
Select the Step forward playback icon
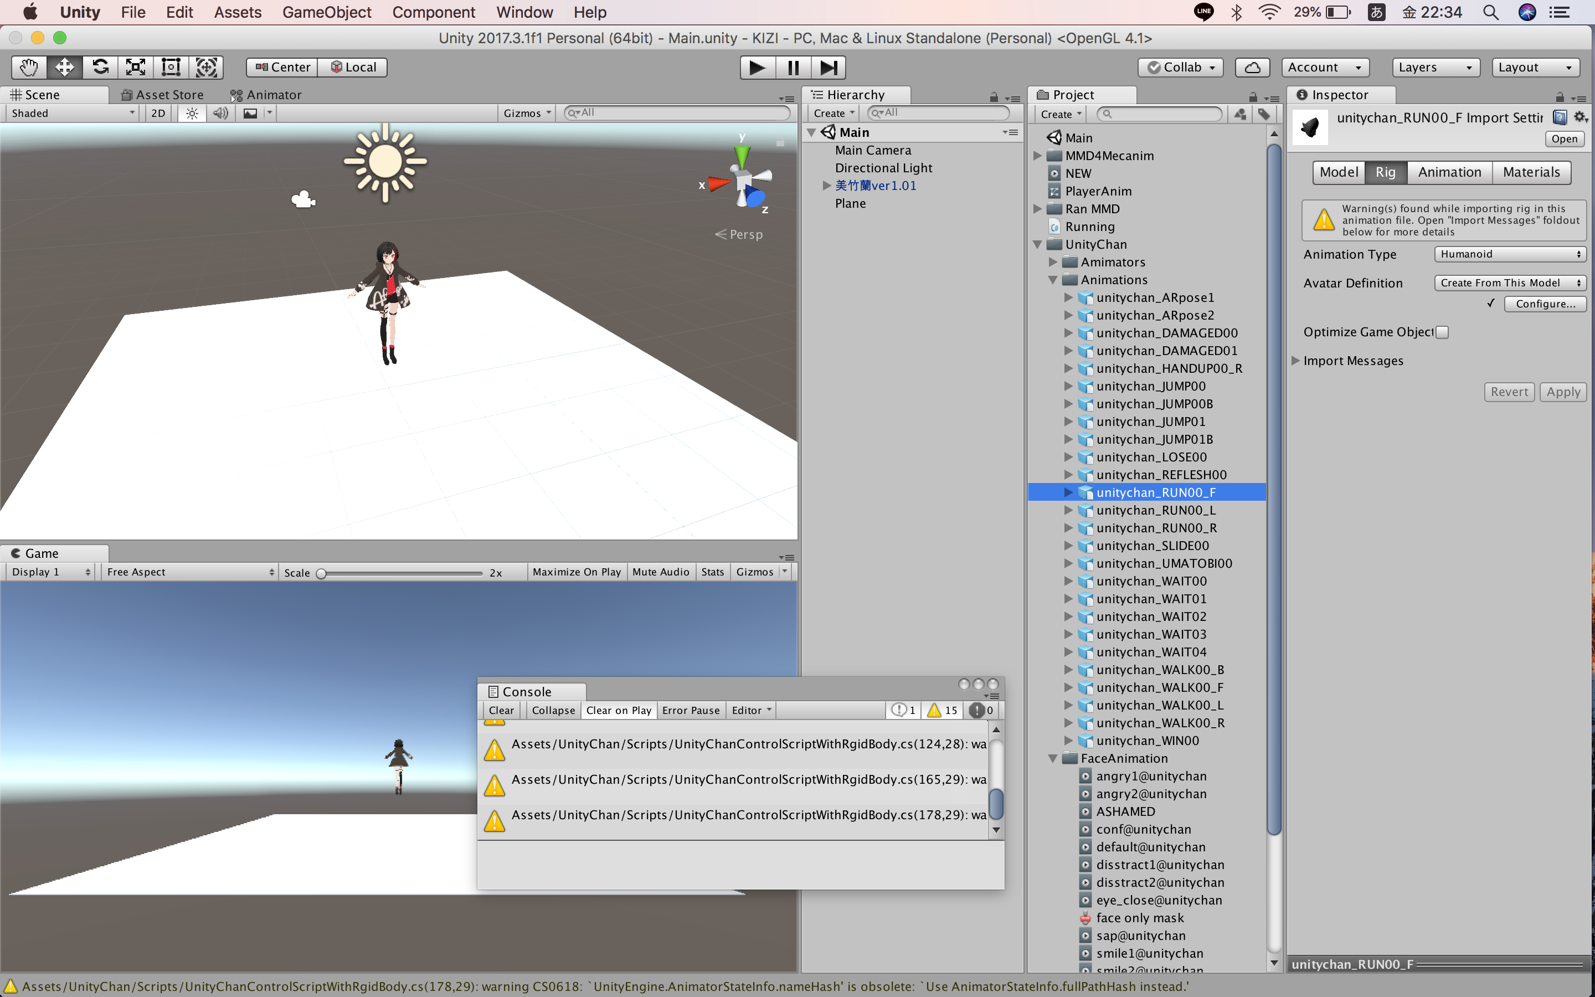829,66
